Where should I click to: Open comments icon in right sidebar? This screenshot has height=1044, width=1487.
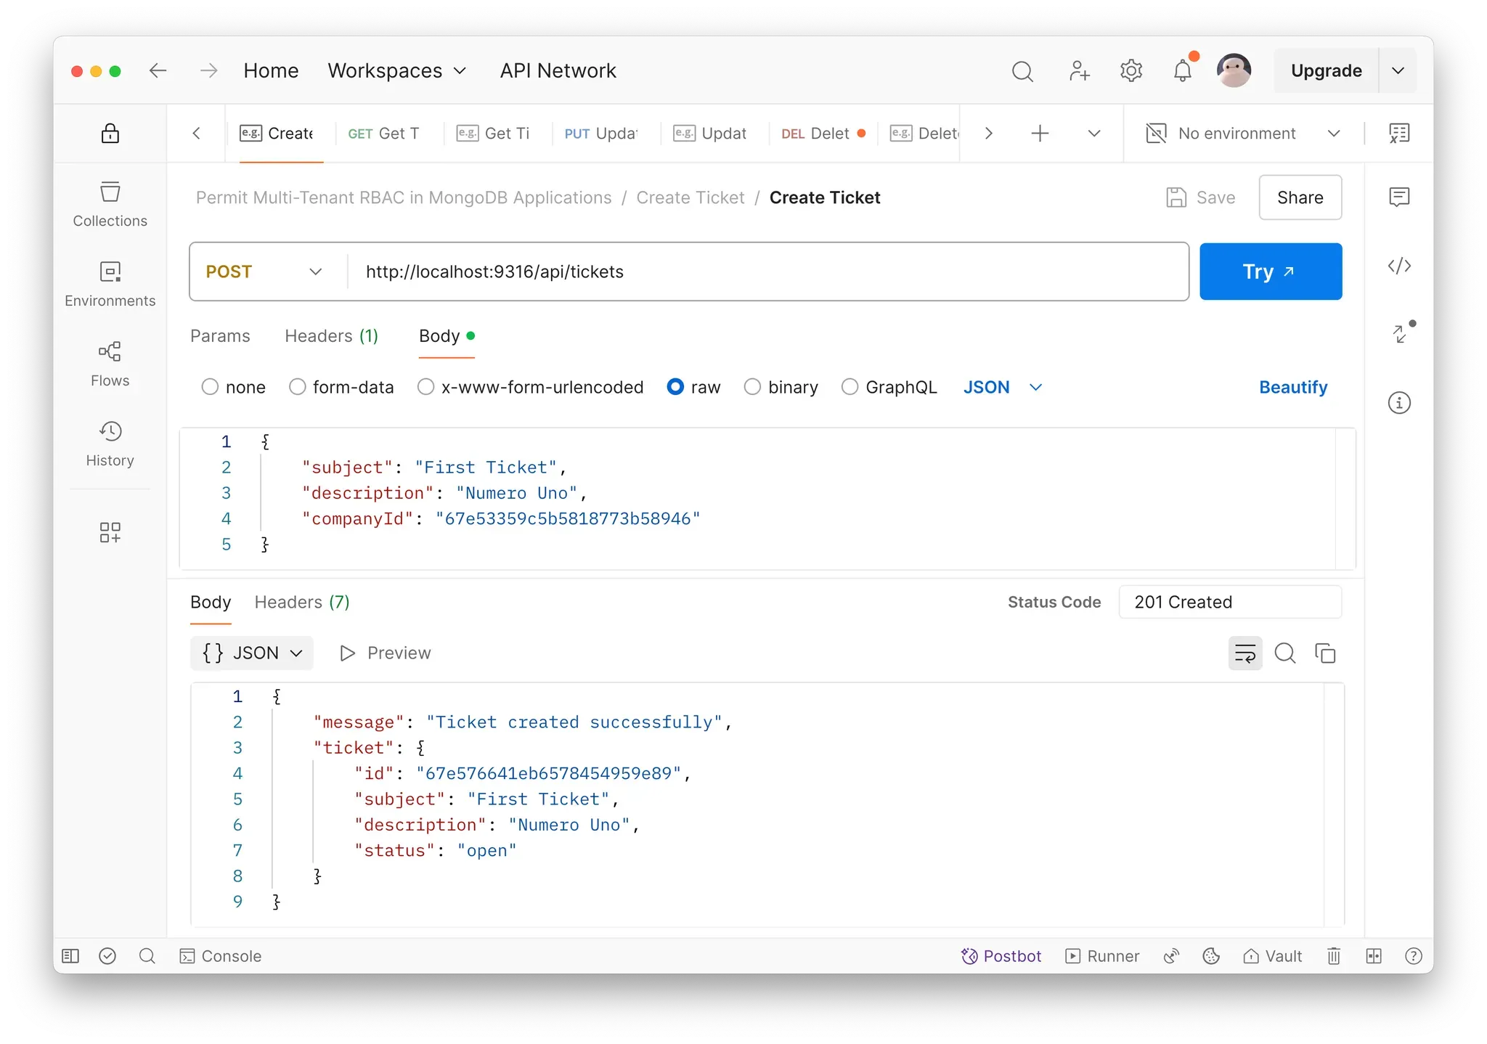coord(1398,197)
